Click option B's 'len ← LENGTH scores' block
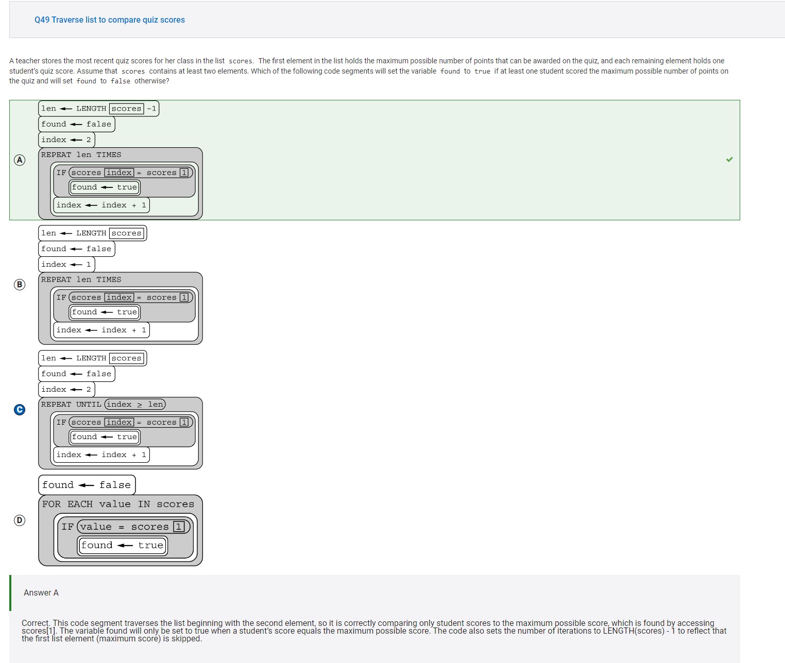Screen dimensions: 785x663 pos(93,233)
